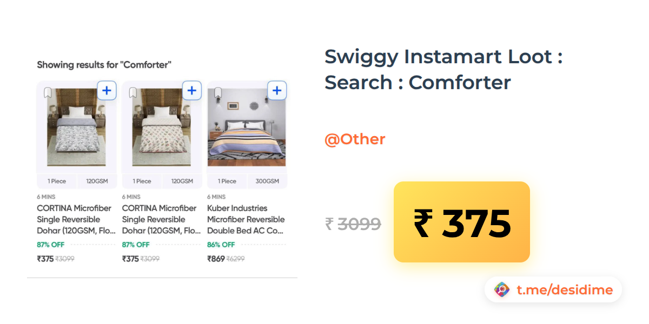
Task: Open the t.me/desidime link
Action: (x=564, y=290)
